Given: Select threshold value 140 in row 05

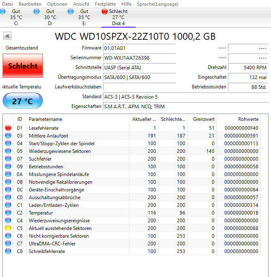Looking at the screenshot, I should (x=210, y=151).
